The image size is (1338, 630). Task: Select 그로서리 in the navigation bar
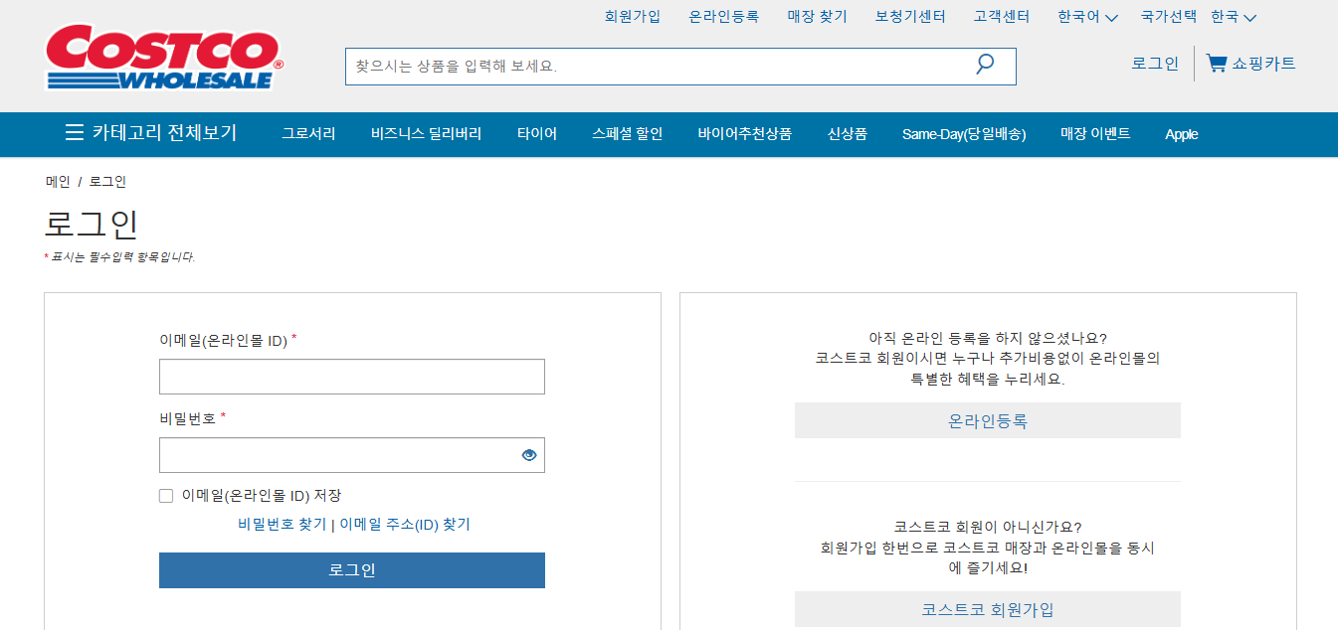click(x=306, y=134)
